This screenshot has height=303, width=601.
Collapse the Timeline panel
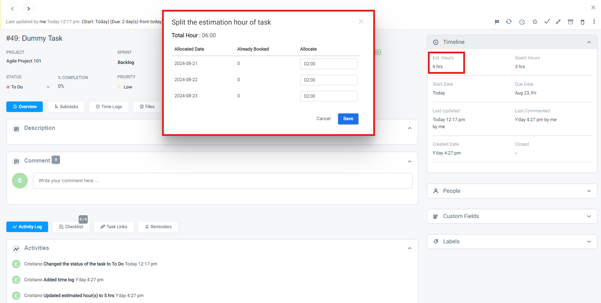pyautogui.click(x=589, y=42)
